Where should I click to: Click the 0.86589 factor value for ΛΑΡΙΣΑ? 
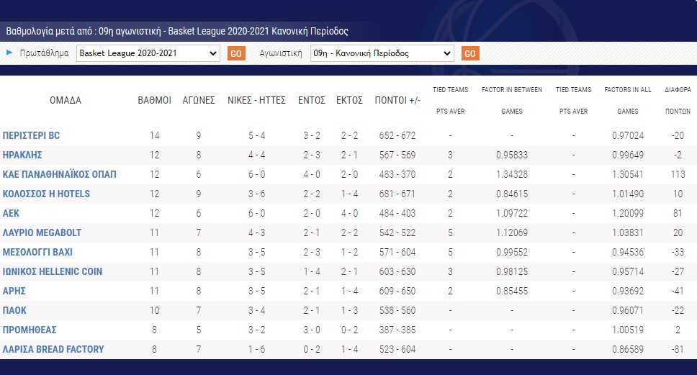(628, 349)
